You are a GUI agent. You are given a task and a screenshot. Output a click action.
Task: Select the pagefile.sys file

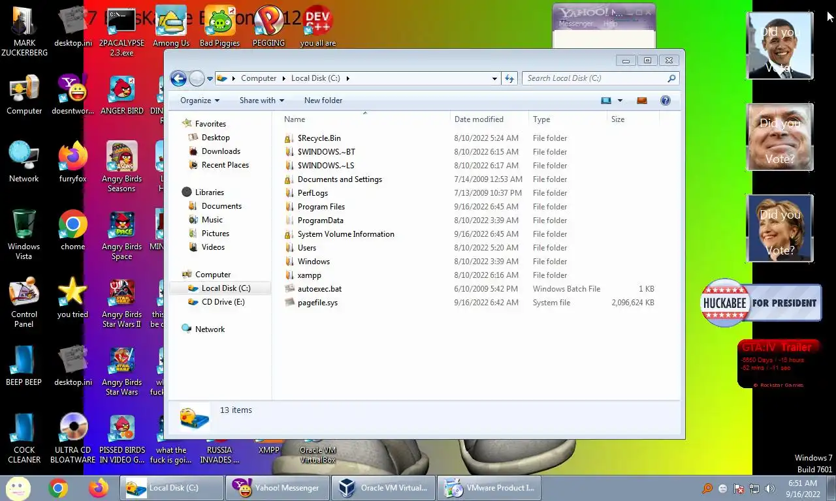(317, 303)
